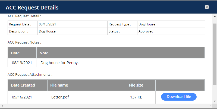The width and height of the screenshot is (217, 109).
Task: Click the File name column header
Action: (x=87, y=85)
